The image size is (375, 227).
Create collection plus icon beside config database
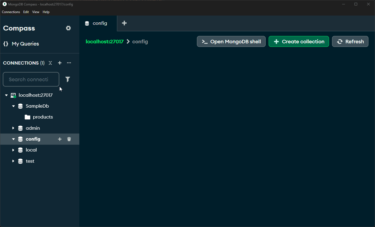pyautogui.click(x=60, y=139)
